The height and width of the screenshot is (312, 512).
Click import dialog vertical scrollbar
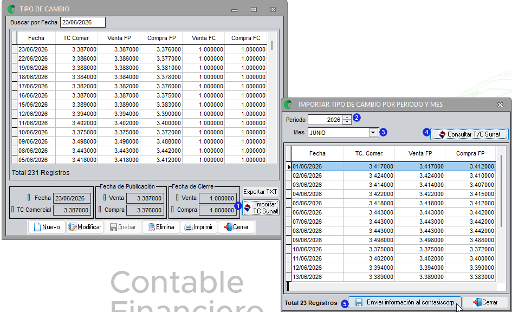coord(501,191)
